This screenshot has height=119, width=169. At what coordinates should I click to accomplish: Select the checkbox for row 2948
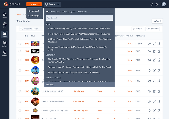pos(20,44)
